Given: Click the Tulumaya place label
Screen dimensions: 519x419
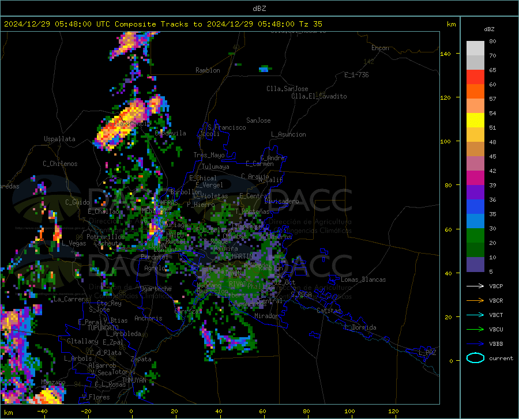Looking at the screenshot, I should [216, 167].
